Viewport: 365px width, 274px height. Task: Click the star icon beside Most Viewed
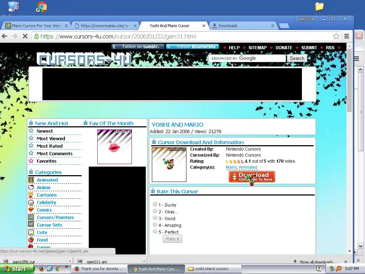pos(31,138)
